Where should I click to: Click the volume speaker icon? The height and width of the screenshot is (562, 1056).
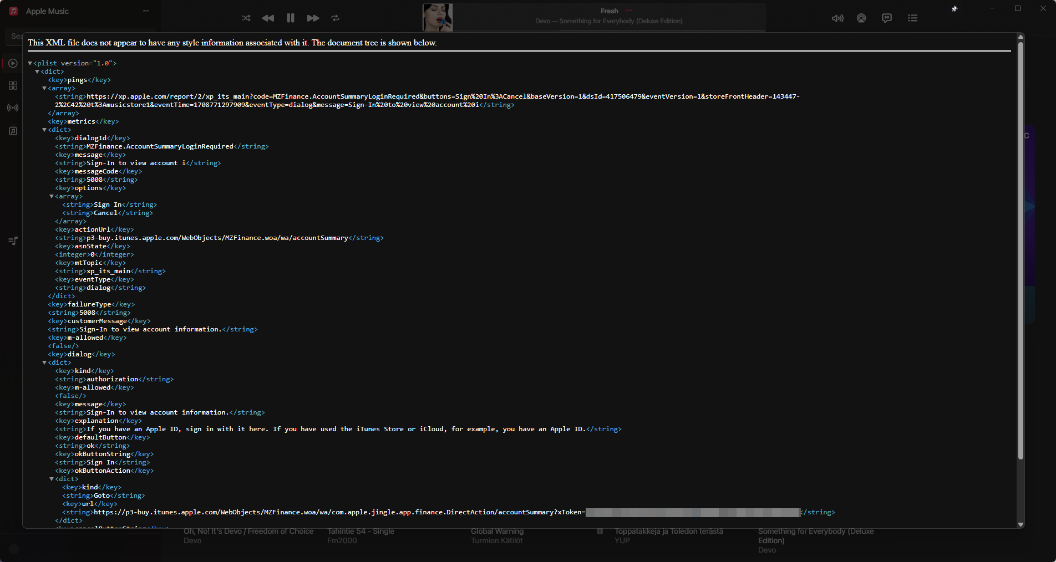[x=837, y=18]
